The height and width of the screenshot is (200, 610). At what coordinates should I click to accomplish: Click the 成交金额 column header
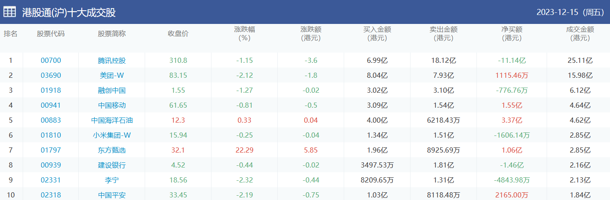[580, 34]
